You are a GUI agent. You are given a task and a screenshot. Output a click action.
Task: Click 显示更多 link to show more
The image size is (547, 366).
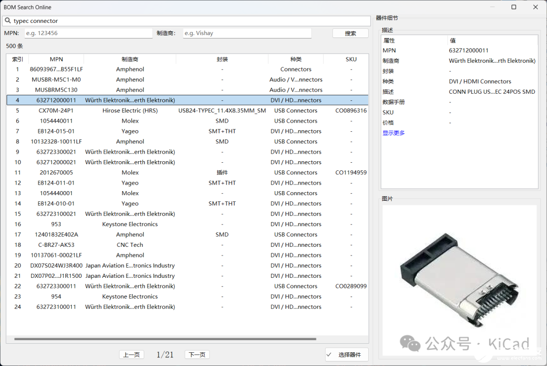(394, 133)
